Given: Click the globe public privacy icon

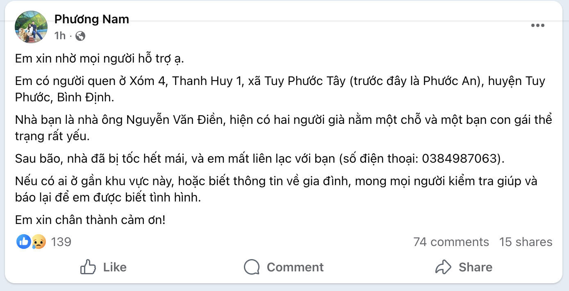Looking at the screenshot, I should pyautogui.click(x=80, y=36).
